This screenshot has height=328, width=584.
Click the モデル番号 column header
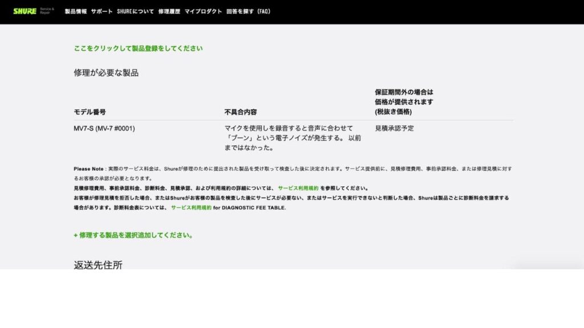click(x=90, y=112)
